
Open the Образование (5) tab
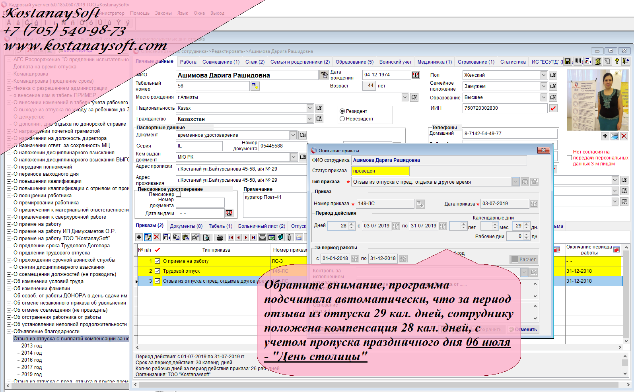tap(354, 62)
